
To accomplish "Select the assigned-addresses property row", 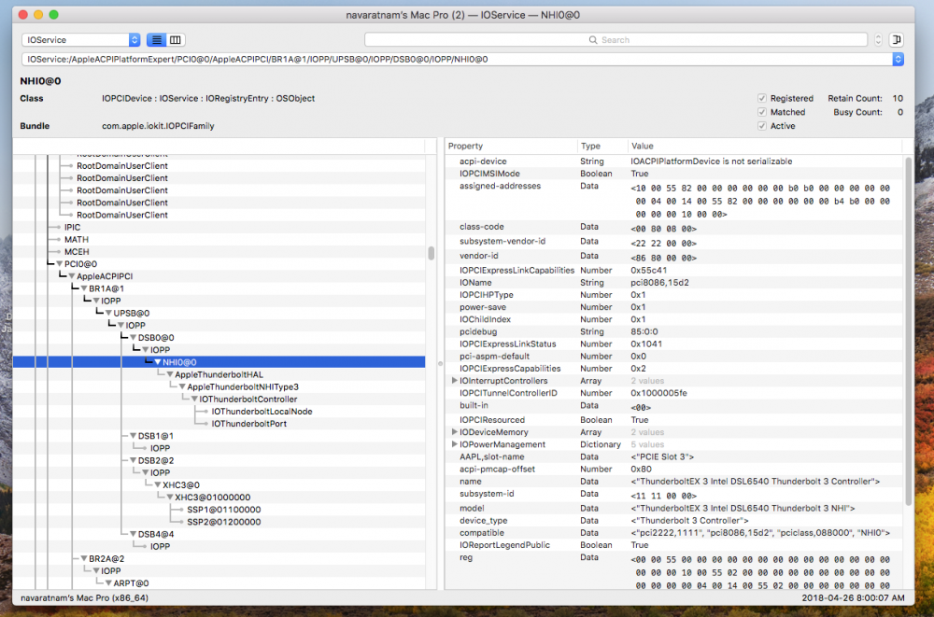I will point(673,200).
